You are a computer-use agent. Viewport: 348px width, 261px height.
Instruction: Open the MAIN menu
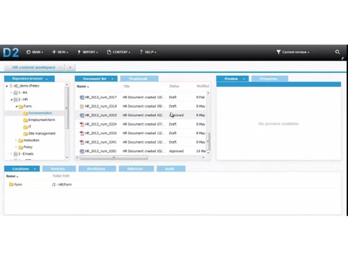click(35, 52)
